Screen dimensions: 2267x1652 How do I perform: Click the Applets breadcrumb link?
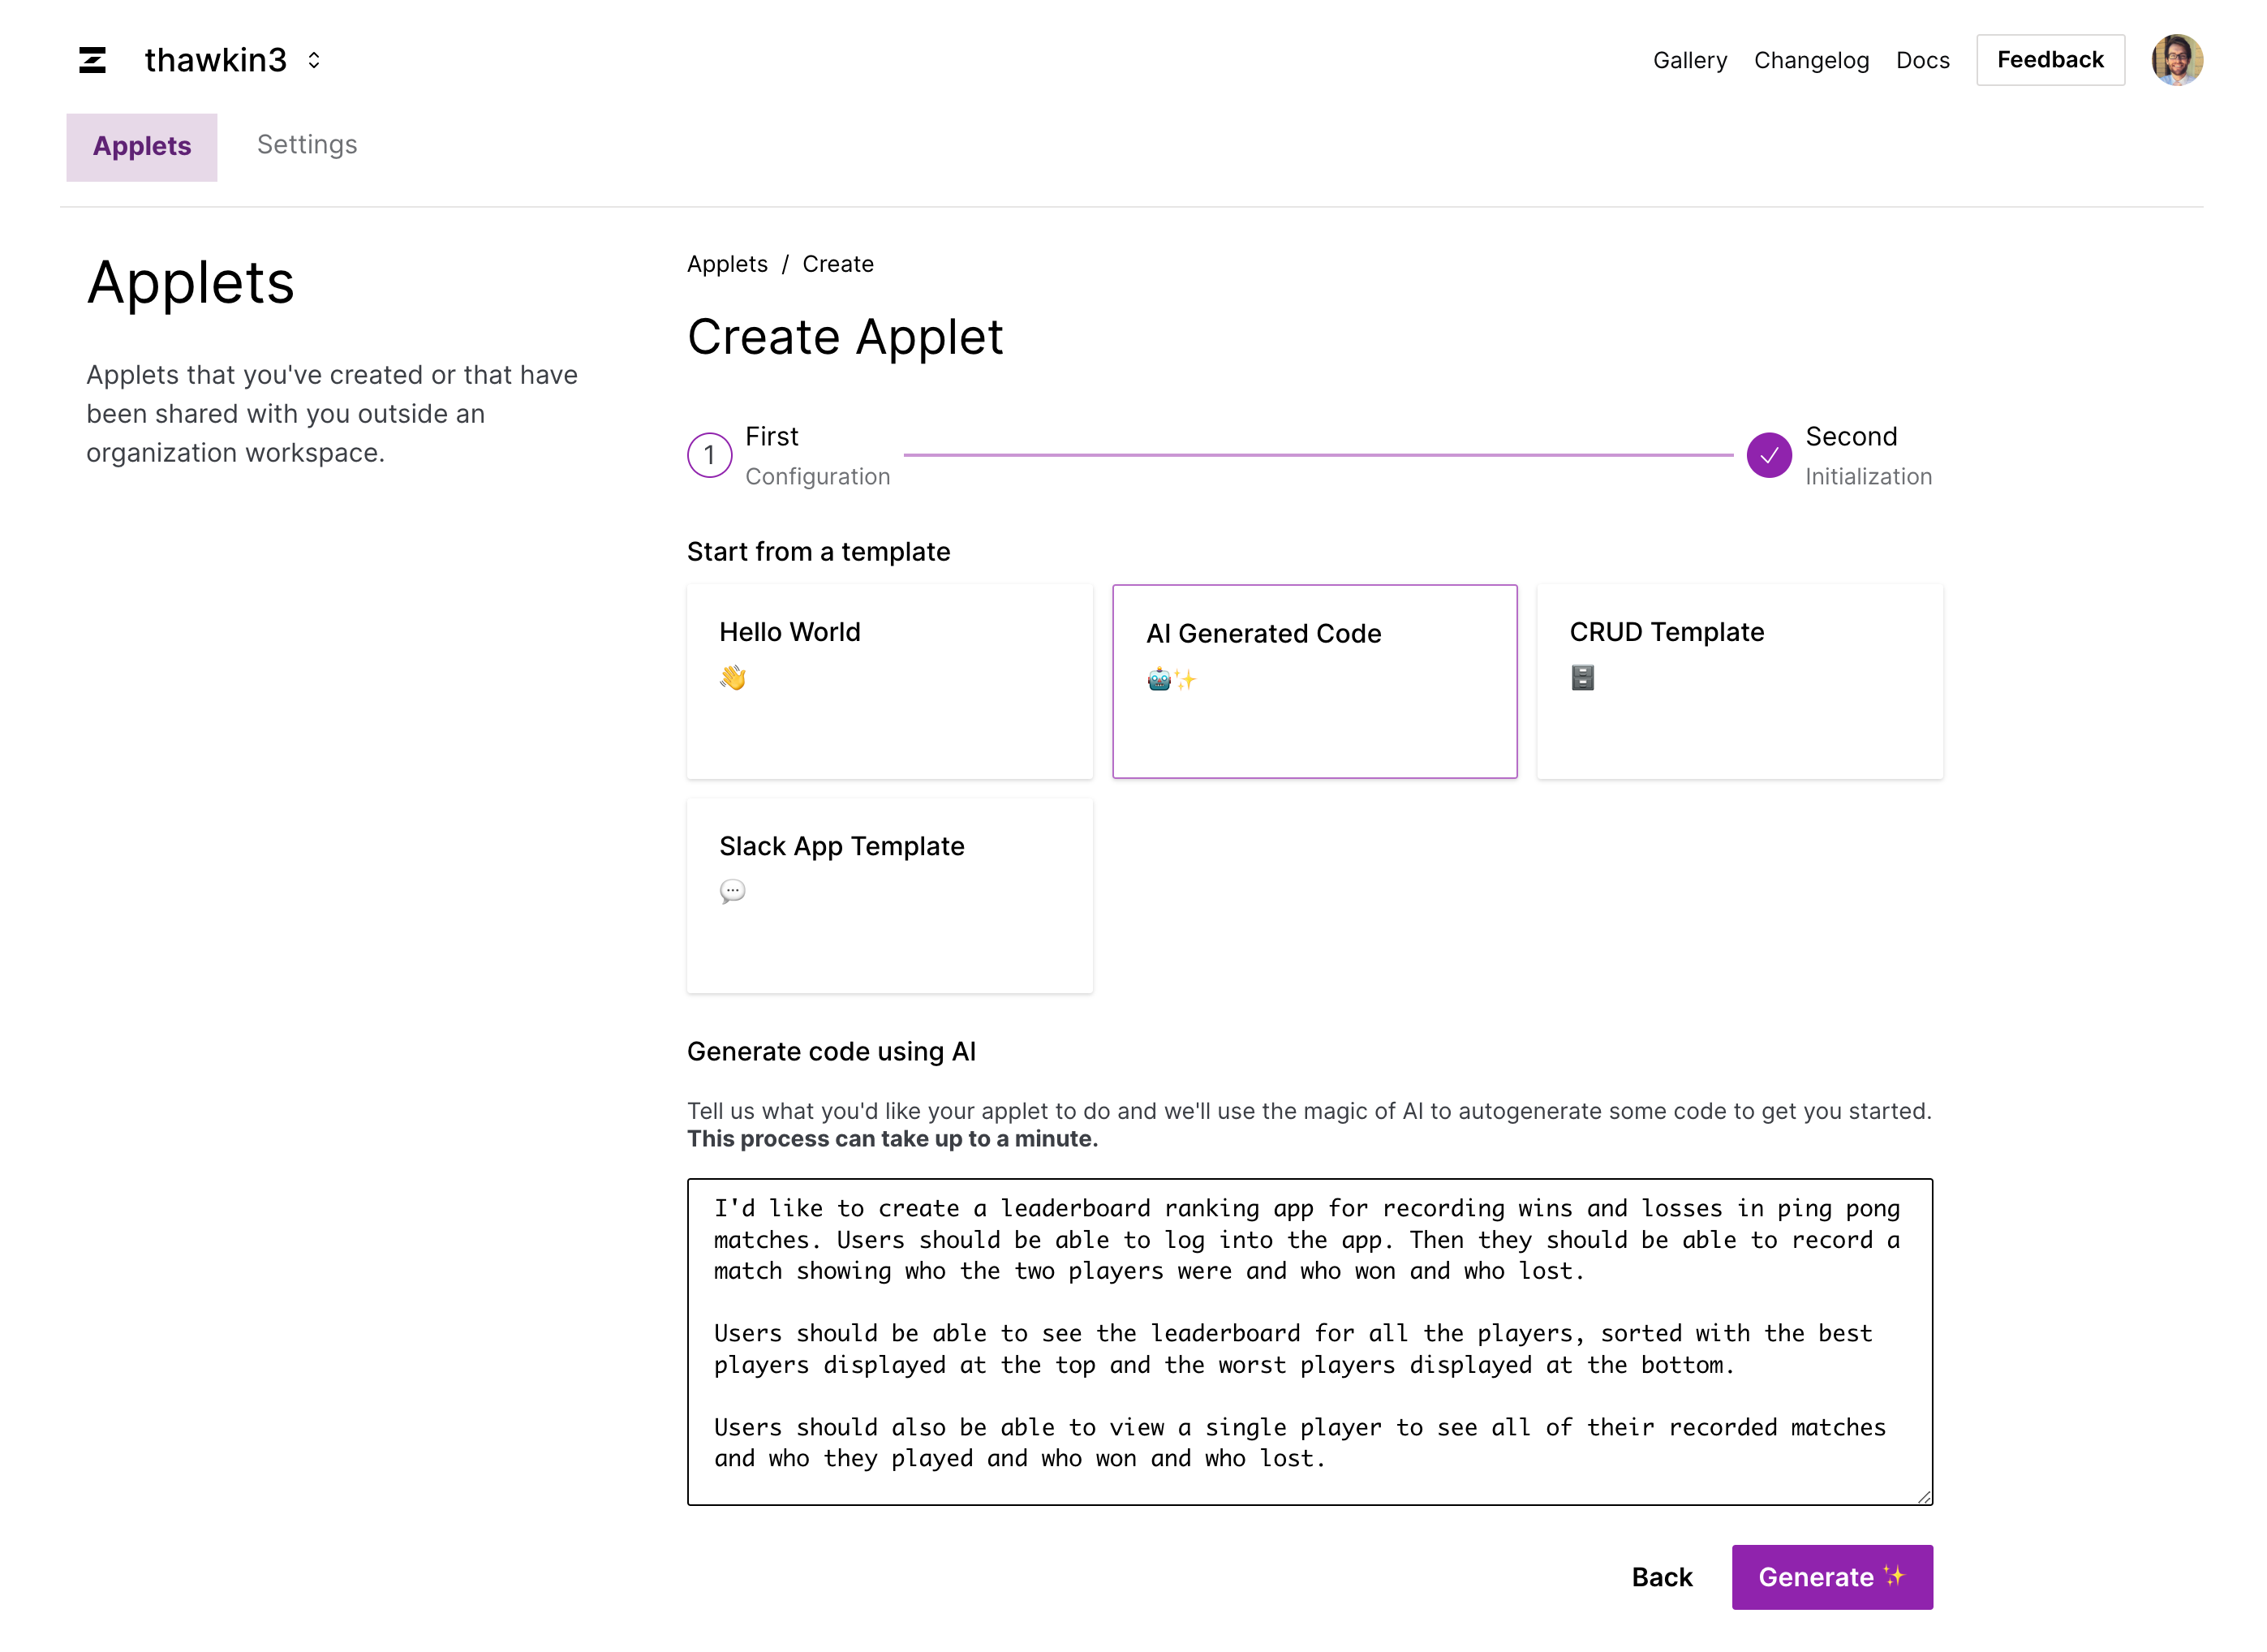(727, 264)
